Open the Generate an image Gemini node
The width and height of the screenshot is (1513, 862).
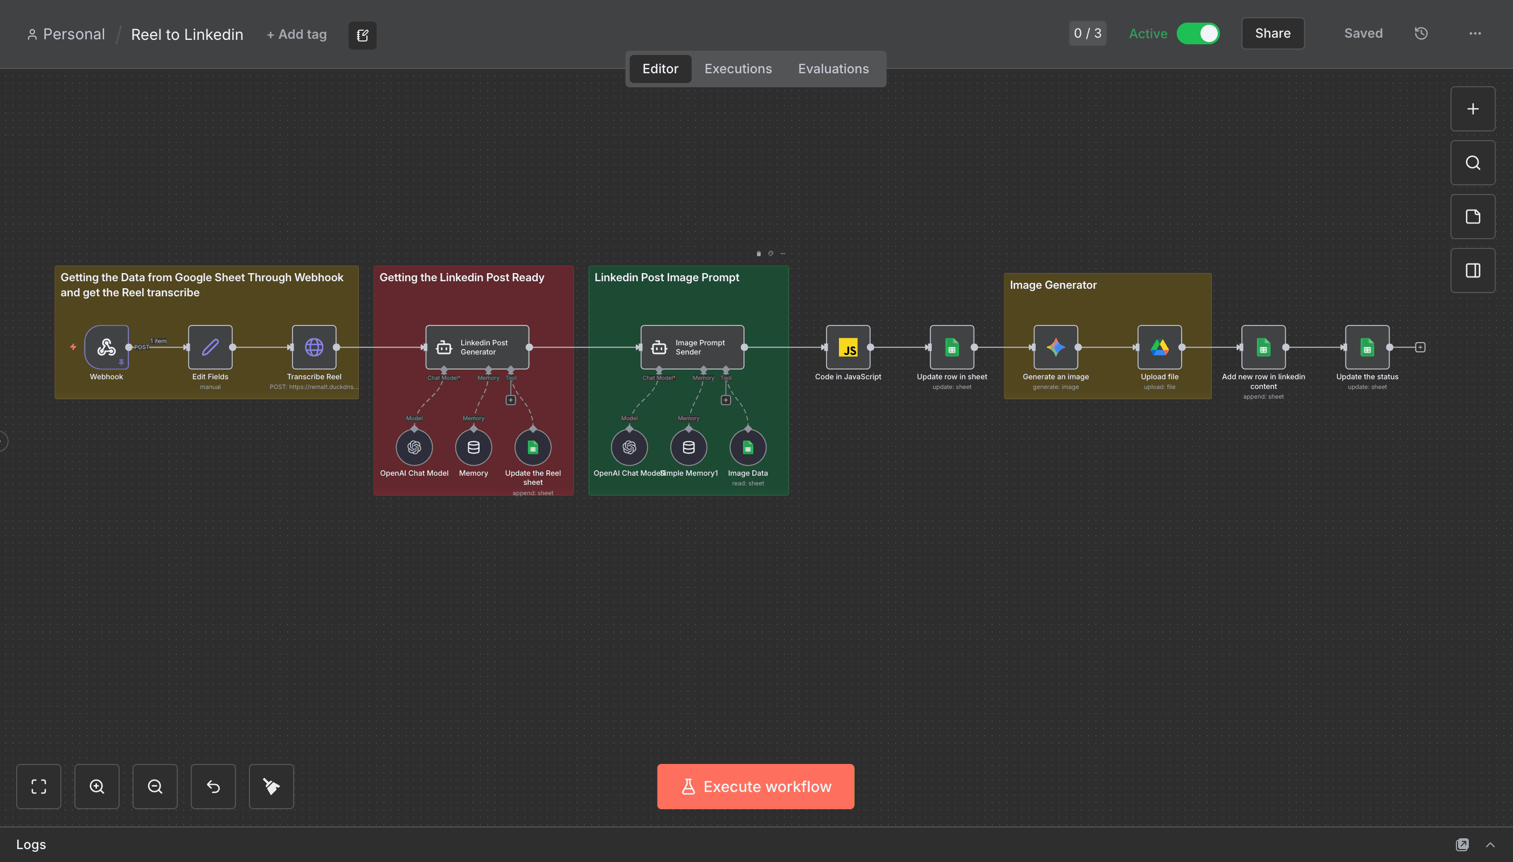coord(1056,347)
